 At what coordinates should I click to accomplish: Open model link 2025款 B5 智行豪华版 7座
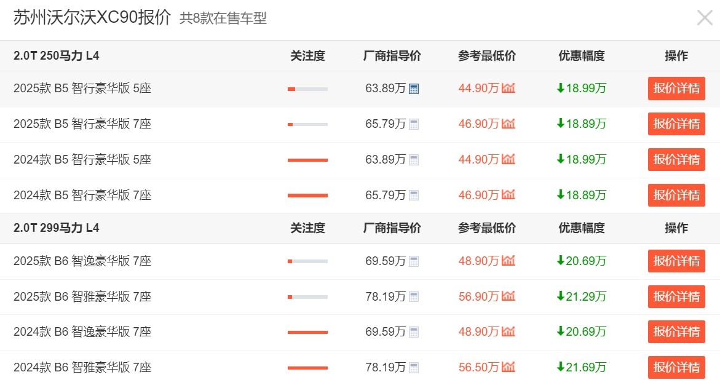[82, 124]
